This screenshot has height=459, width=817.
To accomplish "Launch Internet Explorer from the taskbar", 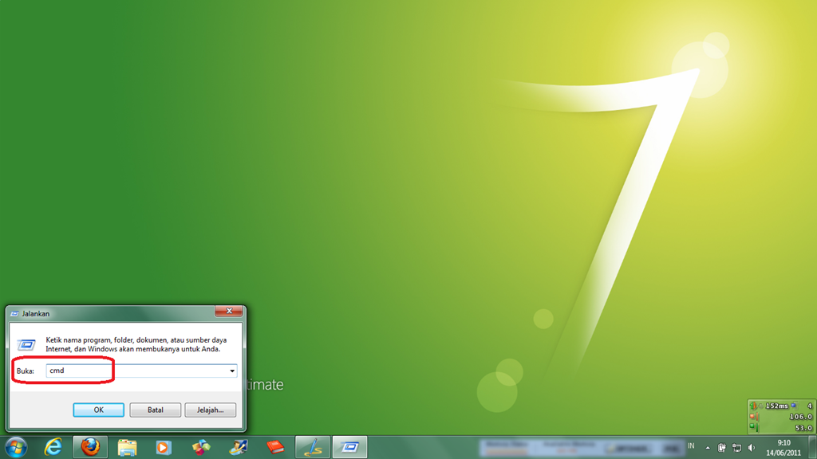I will [53, 447].
